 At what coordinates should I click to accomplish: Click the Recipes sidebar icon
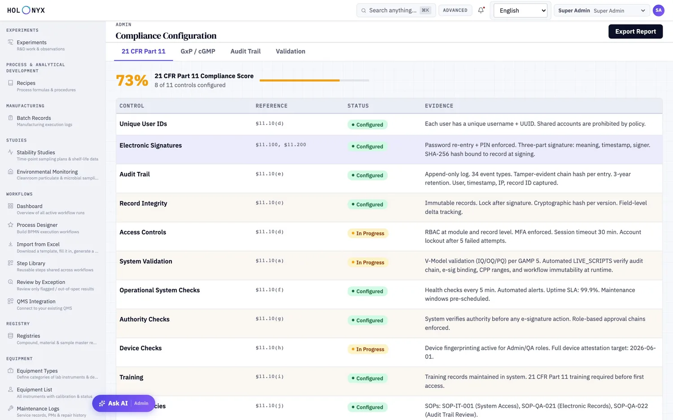click(10, 83)
